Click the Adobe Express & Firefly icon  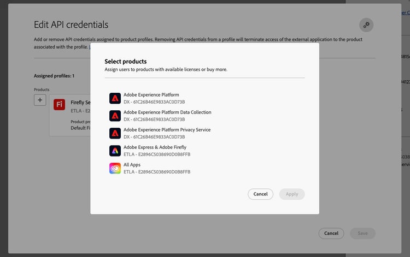tap(115, 151)
